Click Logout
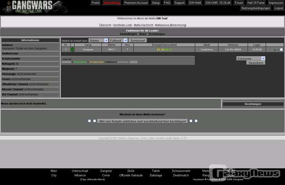Image resolution: width=285 pixels, height=185 pixels. click(279, 8)
